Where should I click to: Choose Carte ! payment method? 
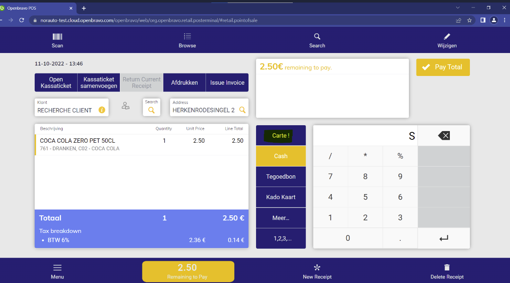(281, 135)
